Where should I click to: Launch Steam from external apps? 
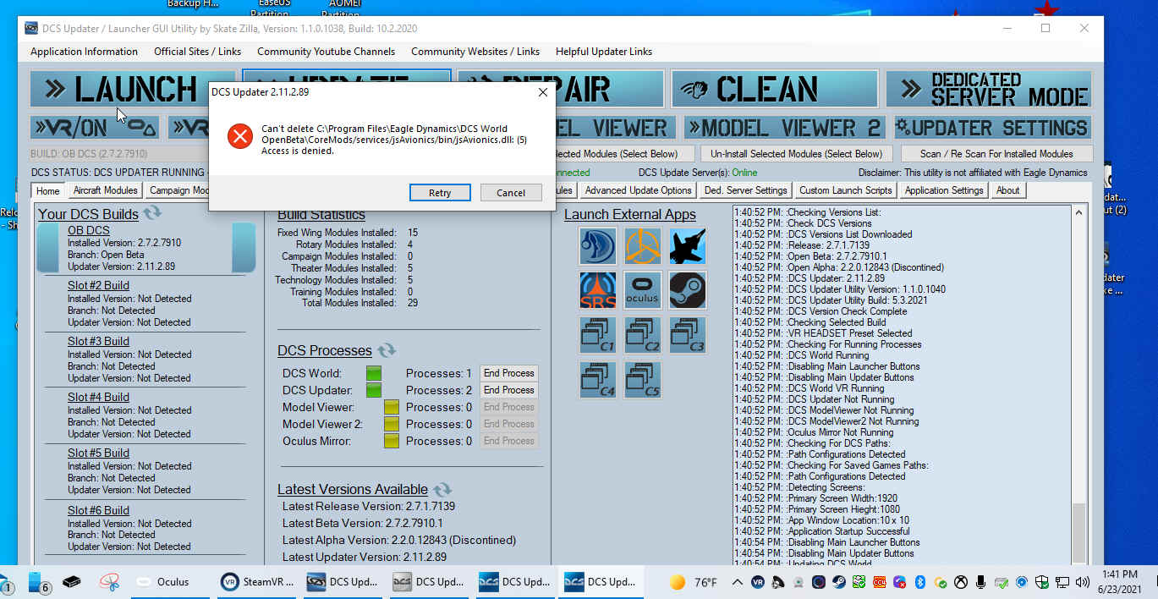pyautogui.click(x=687, y=290)
